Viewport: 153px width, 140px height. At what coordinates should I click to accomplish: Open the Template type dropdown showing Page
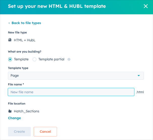click(76, 76)
